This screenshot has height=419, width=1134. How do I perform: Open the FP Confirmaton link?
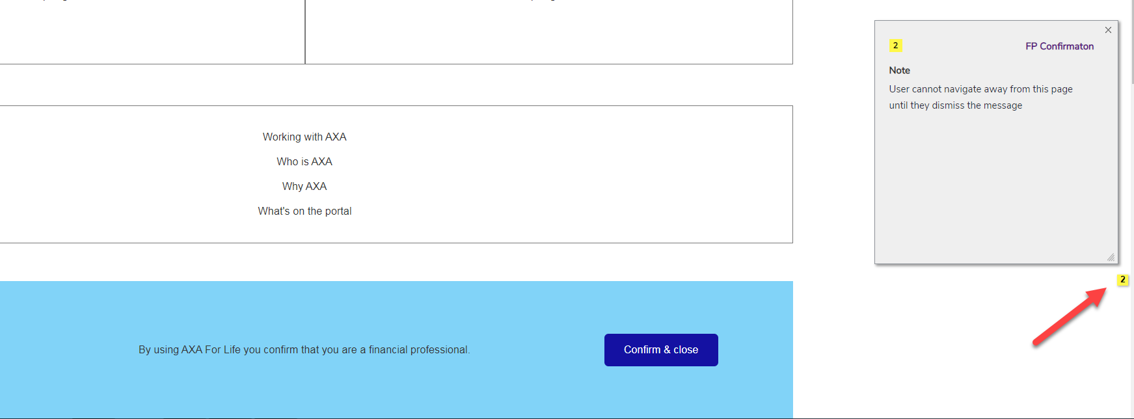coord(1059,46)
